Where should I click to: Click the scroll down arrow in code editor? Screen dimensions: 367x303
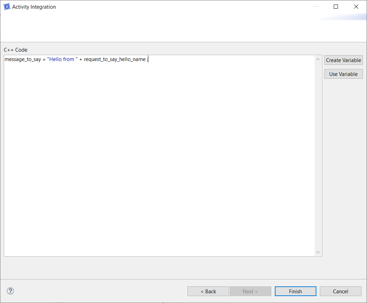point(318,252)
